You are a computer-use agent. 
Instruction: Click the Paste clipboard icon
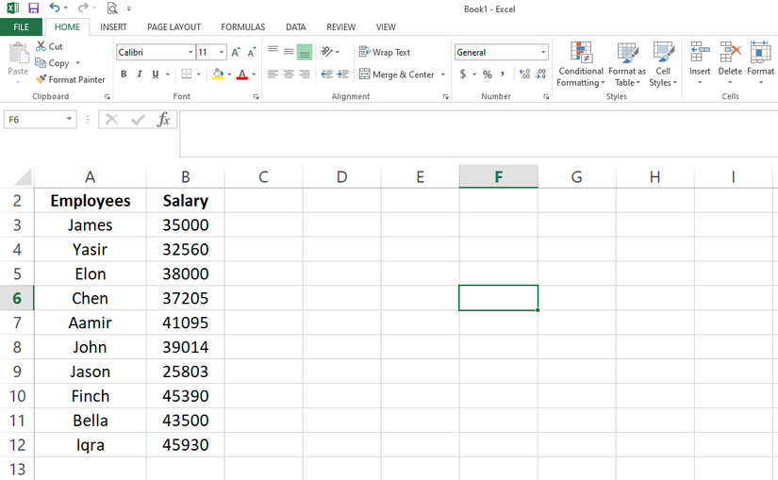click(18, 53)
